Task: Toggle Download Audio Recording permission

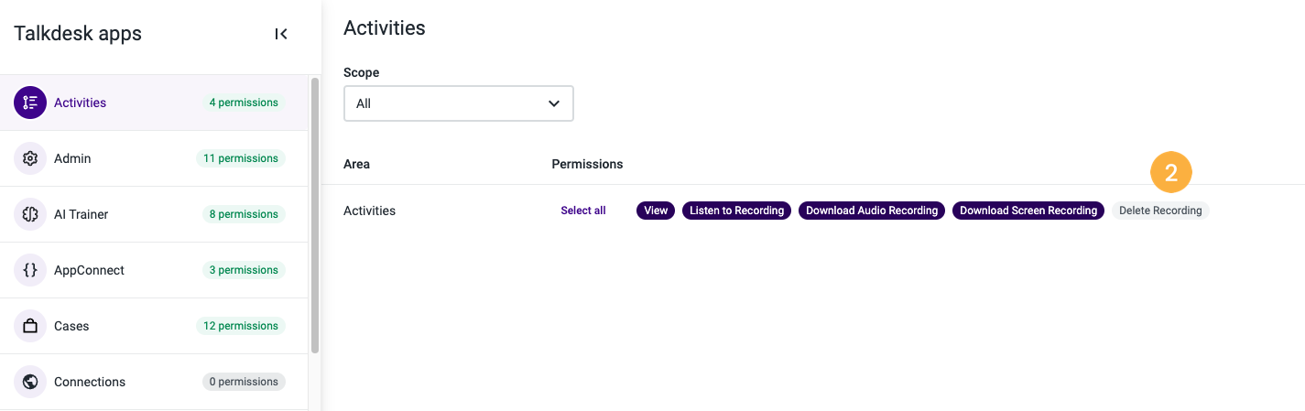Action: tap(872, 211)
